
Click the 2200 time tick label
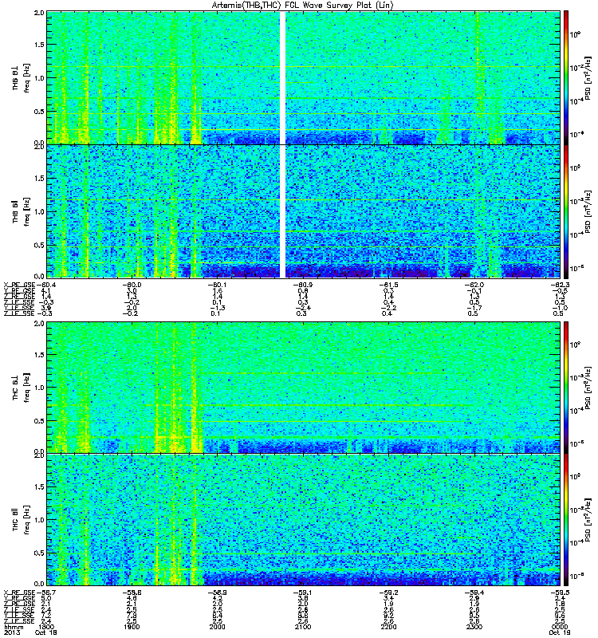point(388,627)
